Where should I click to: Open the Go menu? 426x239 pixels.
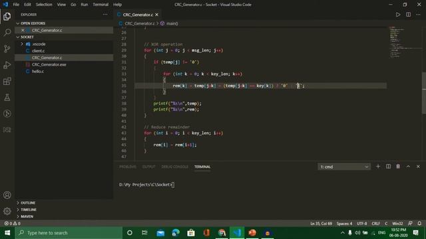[73, 5]
